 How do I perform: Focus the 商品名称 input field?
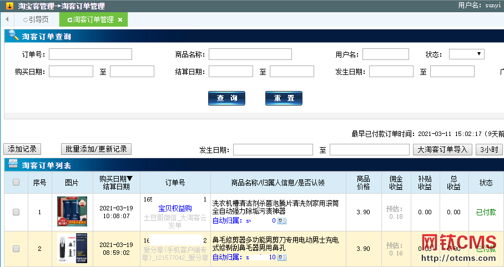pyautogui.click(x=250, y=54)
